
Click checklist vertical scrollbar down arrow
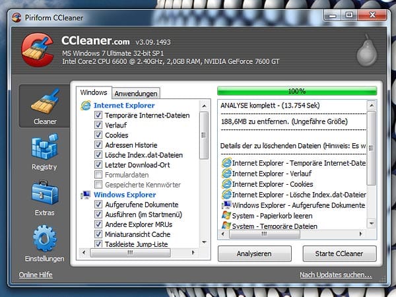click(x=205, y=242)
